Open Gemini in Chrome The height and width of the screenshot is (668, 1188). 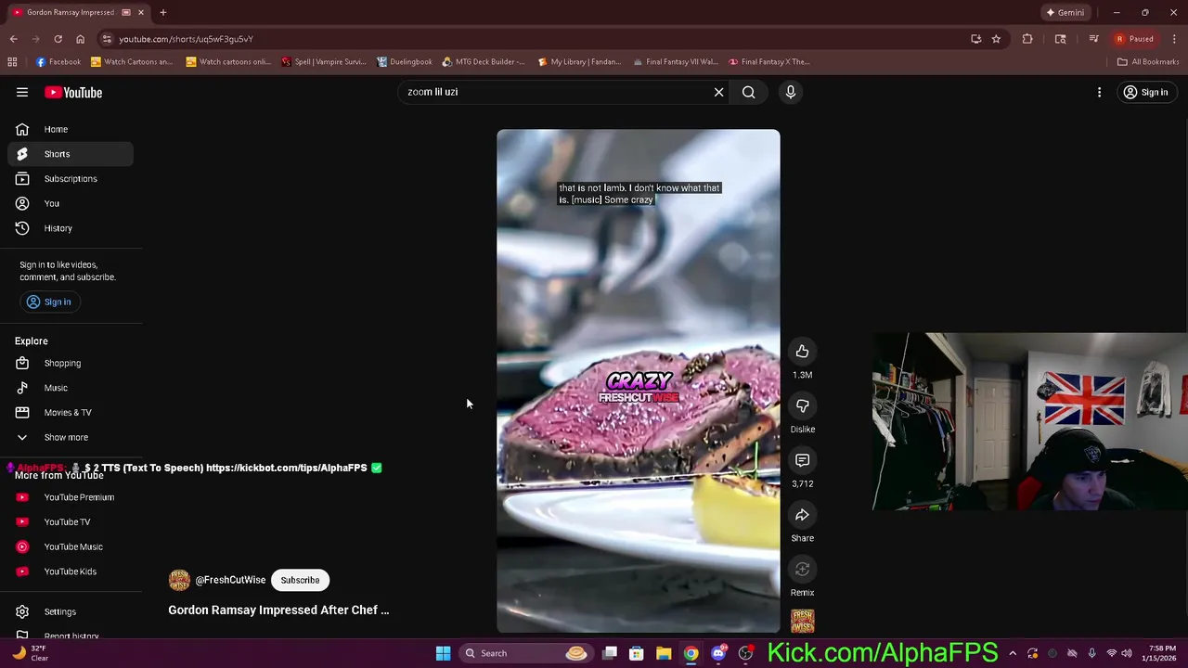pyautogui.click(x=1065, y=12)
